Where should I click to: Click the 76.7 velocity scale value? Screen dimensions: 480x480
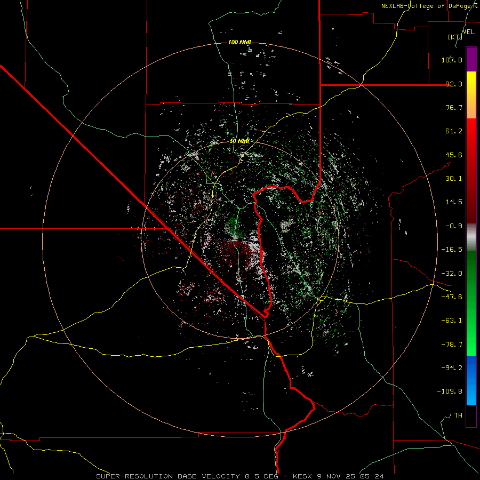[454, 107]
